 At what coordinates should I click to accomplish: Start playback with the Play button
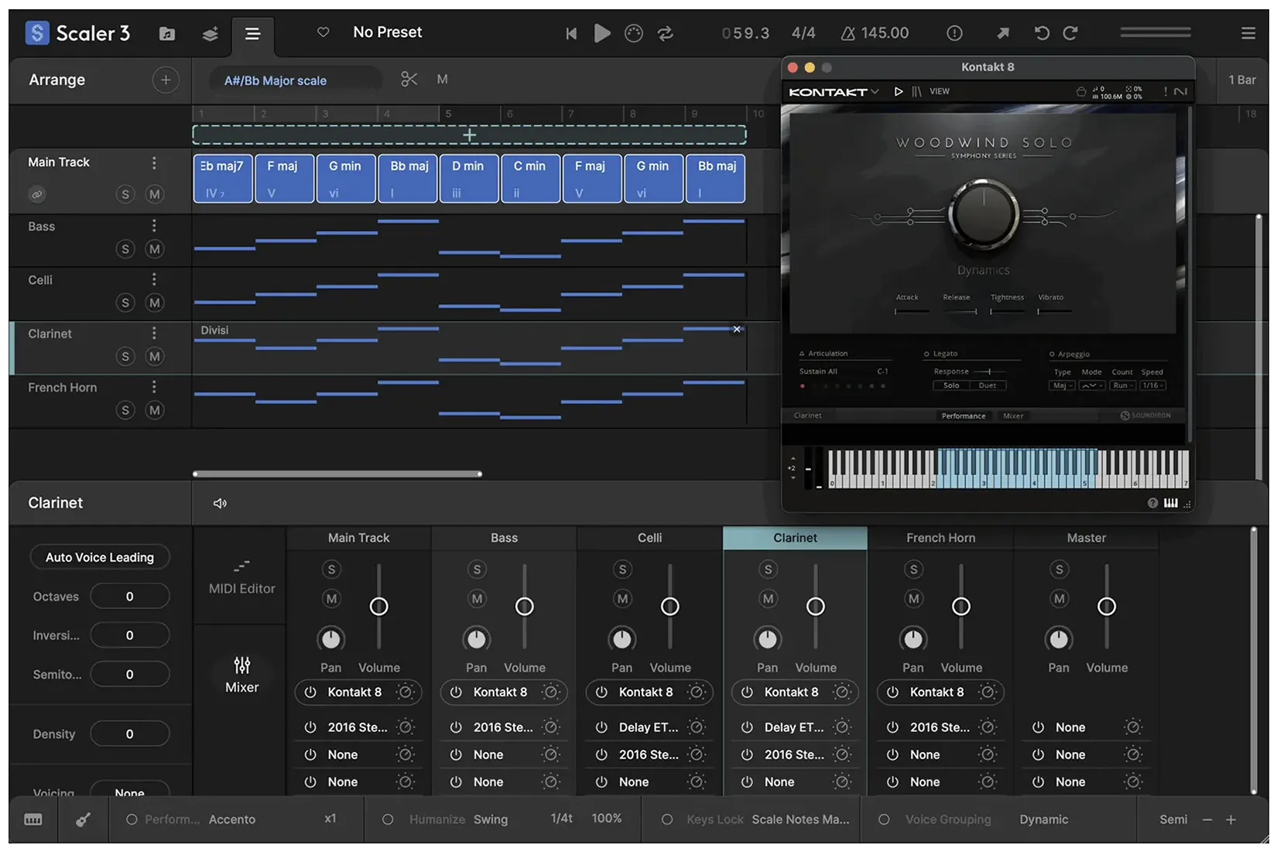point(601,33)
